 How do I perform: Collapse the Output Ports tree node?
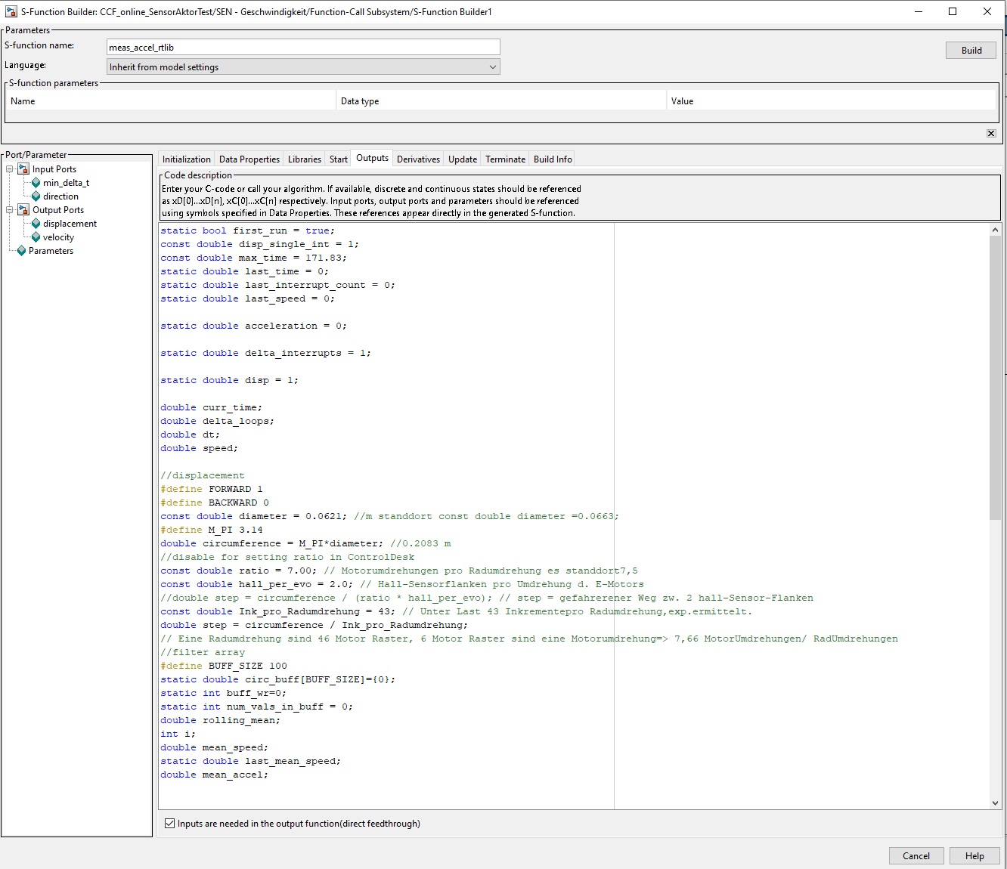point(10,210)
